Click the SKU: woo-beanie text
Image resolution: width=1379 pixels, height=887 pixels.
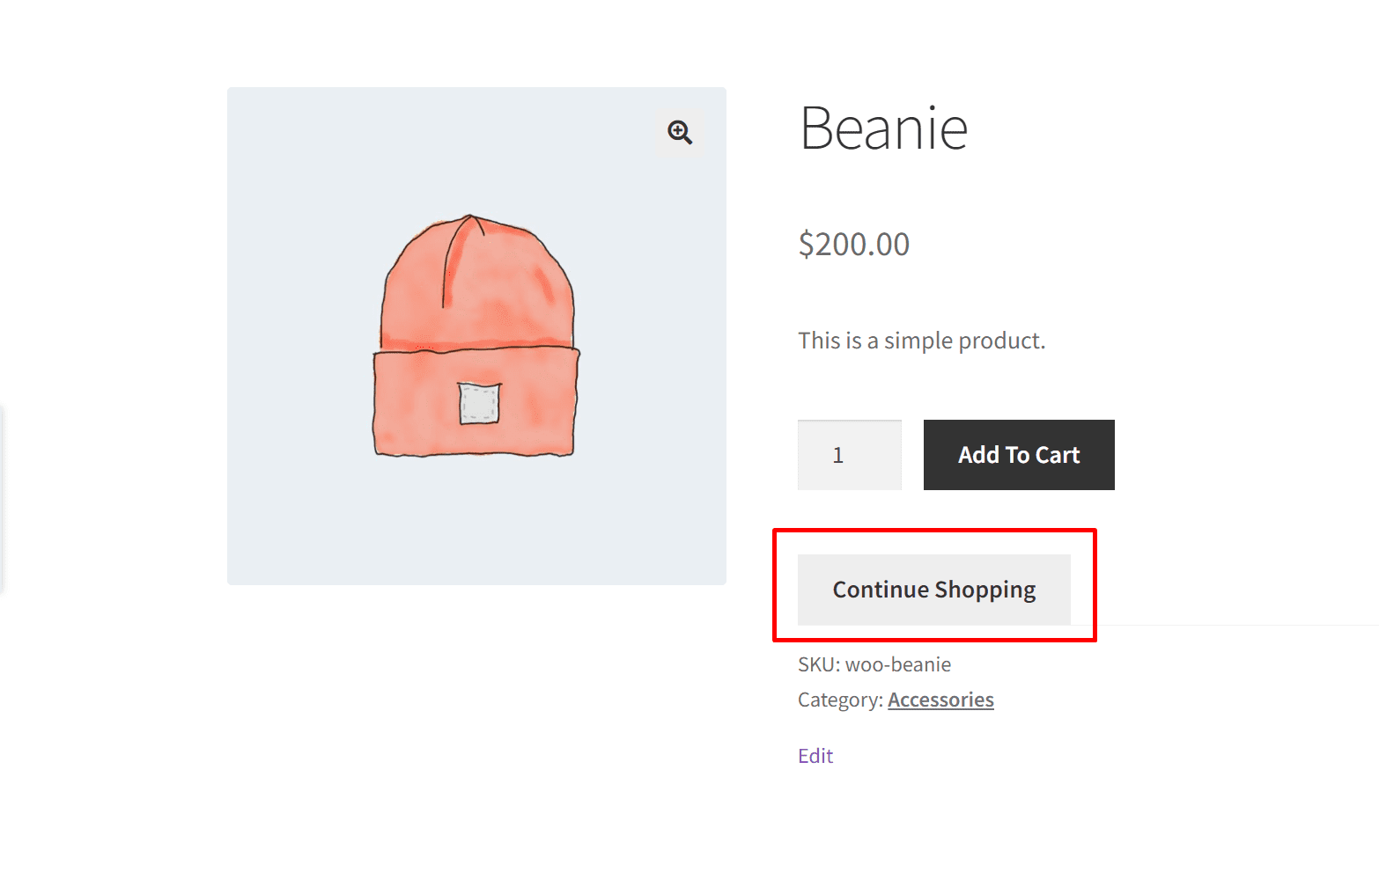(x=874, y=664)
